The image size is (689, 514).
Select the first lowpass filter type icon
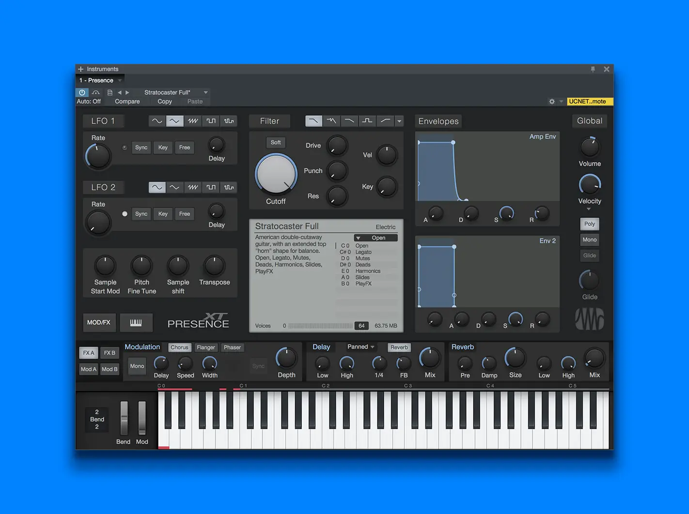313,121
